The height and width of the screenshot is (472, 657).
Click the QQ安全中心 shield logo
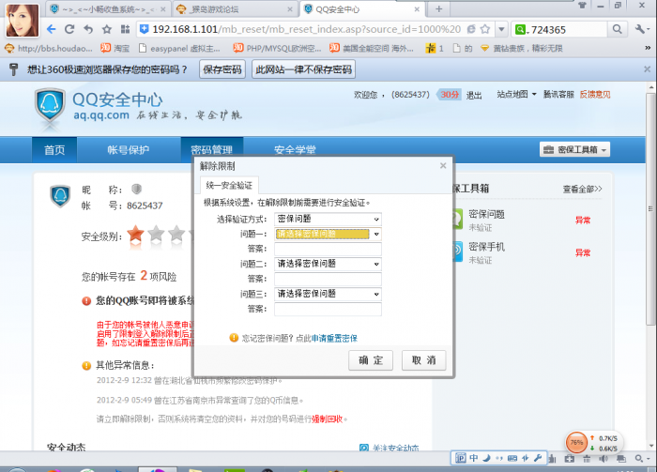click(50, 105)
